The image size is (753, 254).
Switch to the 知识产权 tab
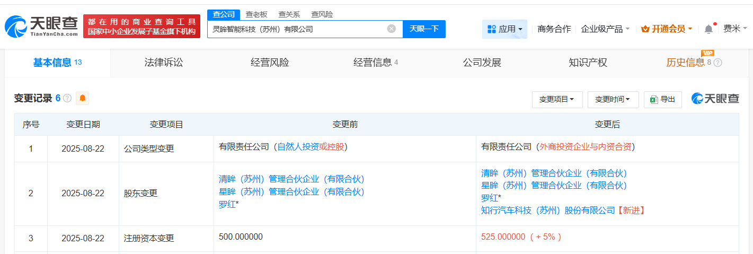pos(588,63)
